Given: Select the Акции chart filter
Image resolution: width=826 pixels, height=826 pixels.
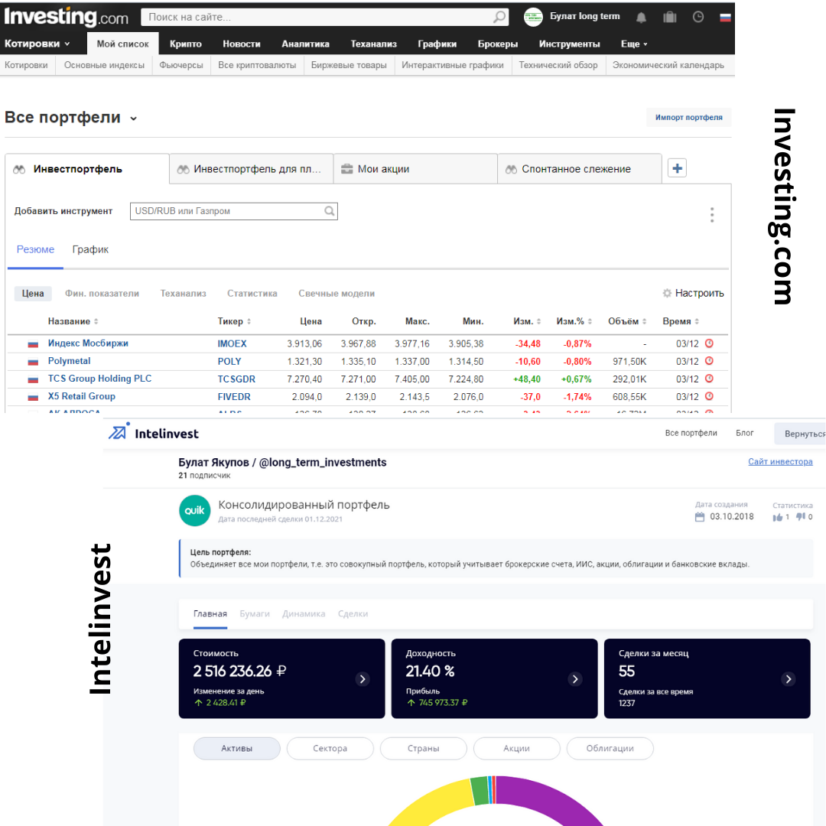Looking at the screenshot, I should click(x=517, y=749).
